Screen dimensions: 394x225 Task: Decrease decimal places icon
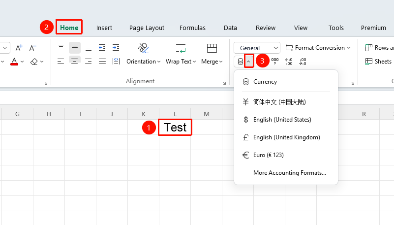tap(303, 62)
